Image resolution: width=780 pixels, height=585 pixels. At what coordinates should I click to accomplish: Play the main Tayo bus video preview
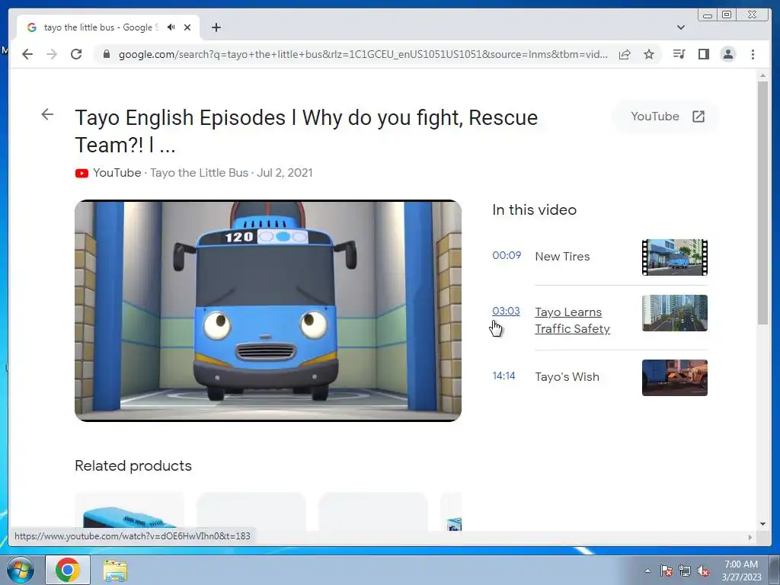268,311
